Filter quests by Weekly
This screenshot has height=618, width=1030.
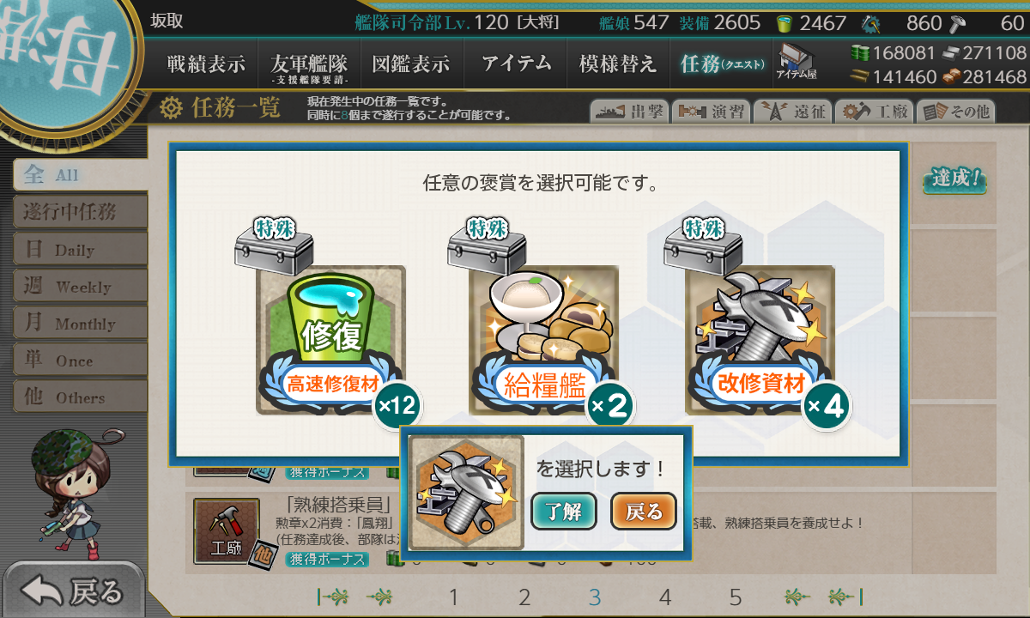coord(79,287)
